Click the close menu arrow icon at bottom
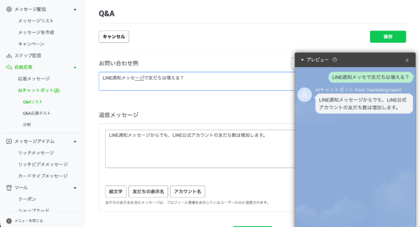The height and width of the screenshot is (227, 420). (x=9, y=221)
